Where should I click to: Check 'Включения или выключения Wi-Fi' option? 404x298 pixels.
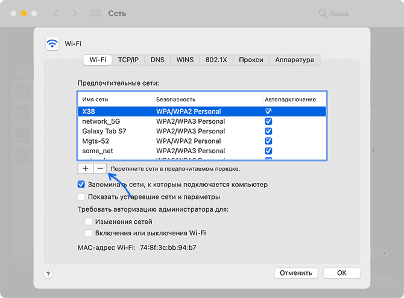tap(89, 233)
